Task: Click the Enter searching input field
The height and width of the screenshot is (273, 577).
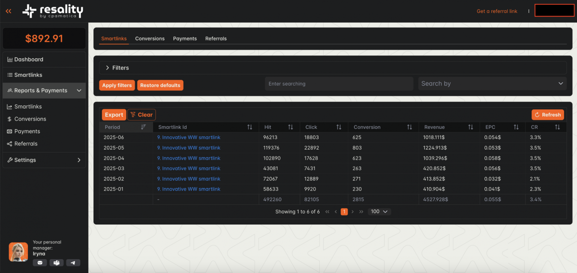Action: pos(339,84)
